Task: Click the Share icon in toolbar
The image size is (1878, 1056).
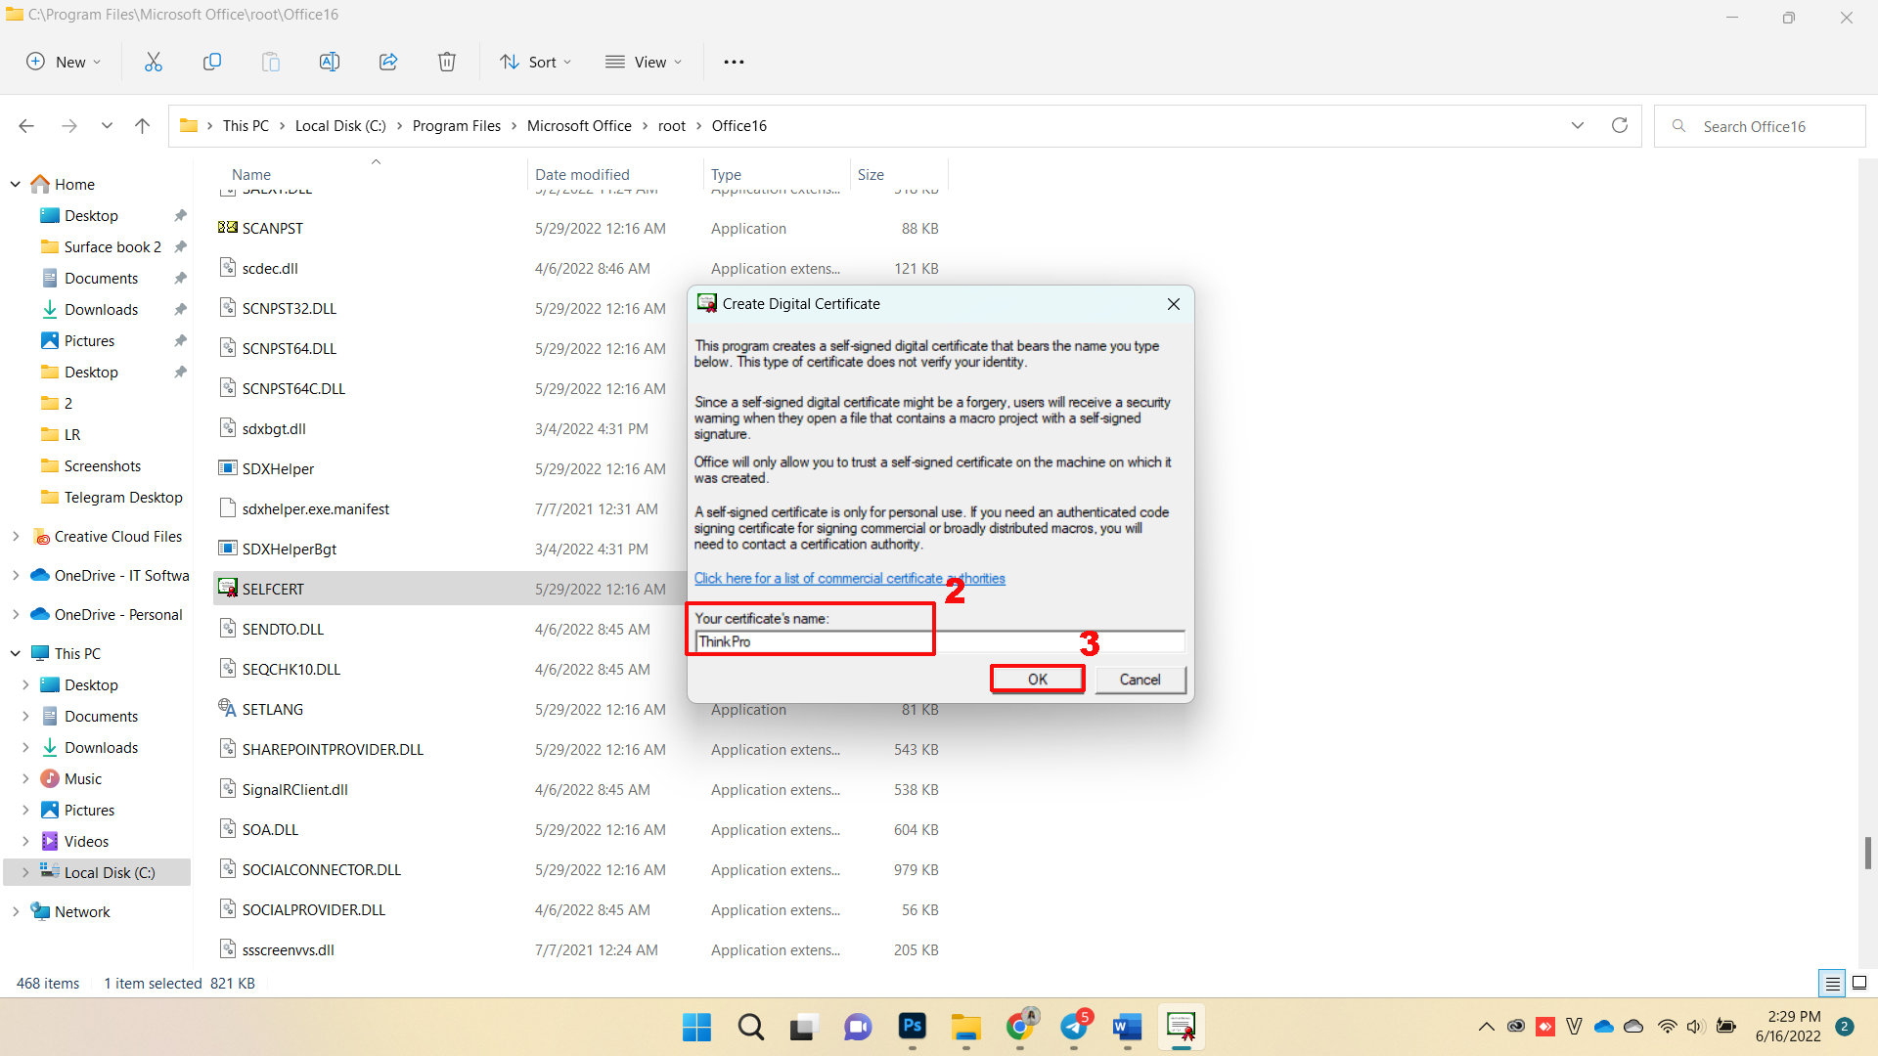Action: [388, 62]
